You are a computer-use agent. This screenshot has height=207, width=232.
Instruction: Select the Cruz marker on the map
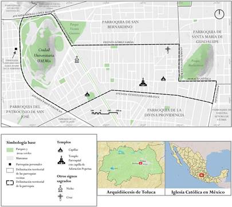tap(168, 50)
